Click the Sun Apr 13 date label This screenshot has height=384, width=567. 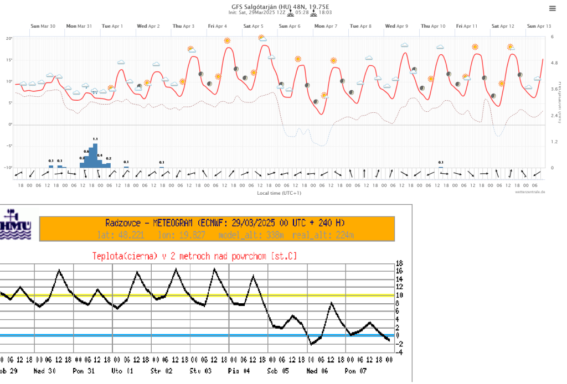pyautogui.click(x=539, y=26)
